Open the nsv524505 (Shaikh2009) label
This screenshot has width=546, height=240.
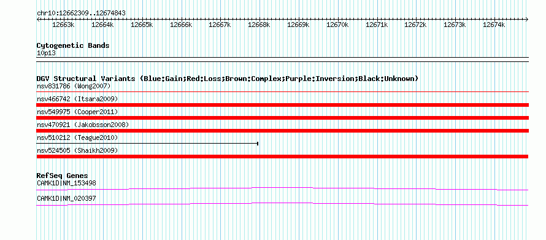tap(77, 150)
